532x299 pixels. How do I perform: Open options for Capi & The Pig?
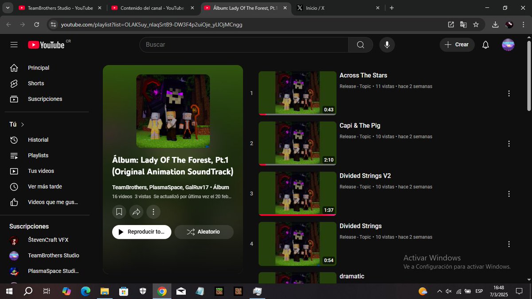pos(509,144)
